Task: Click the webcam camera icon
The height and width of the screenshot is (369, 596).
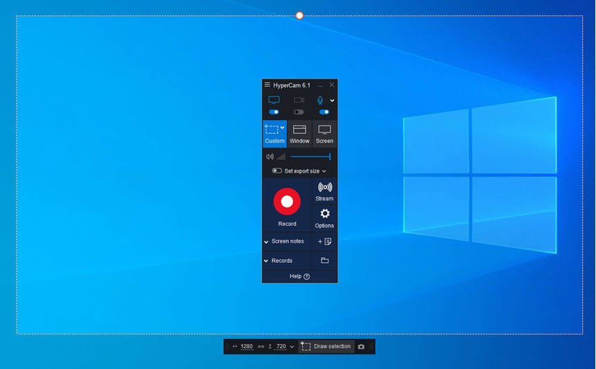Action: [x=299, y=100]
